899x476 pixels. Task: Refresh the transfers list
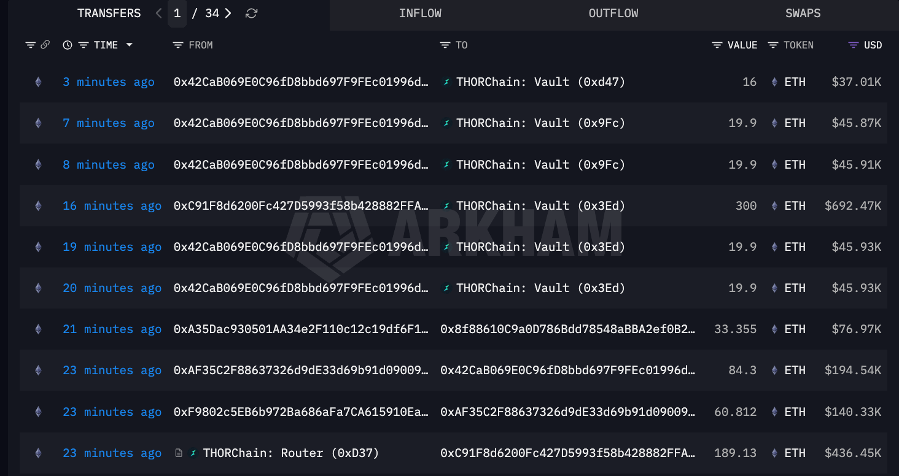click(251, 13)
